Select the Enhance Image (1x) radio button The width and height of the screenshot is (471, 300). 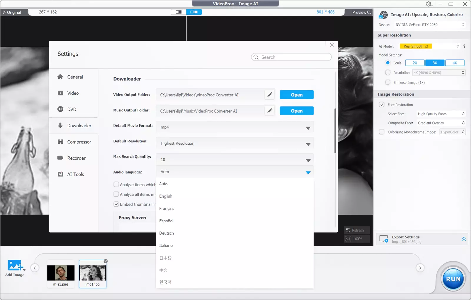point(388,82)
